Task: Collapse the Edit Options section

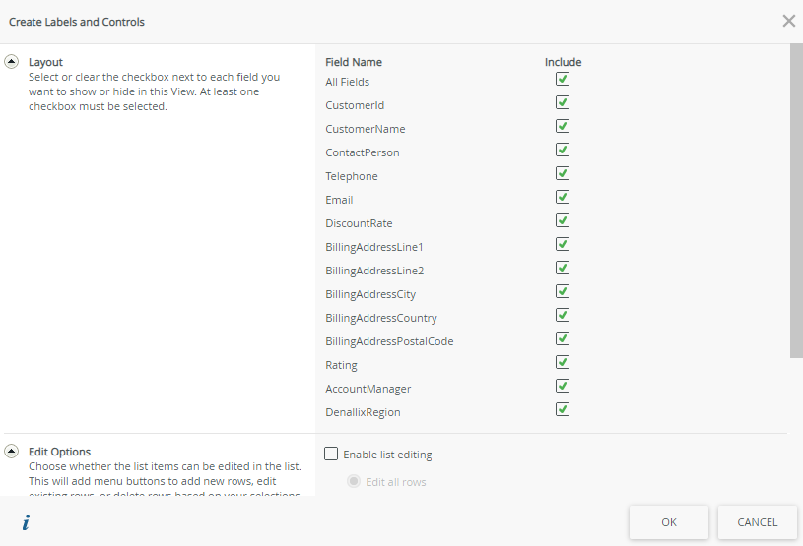Action: [12, 452]
